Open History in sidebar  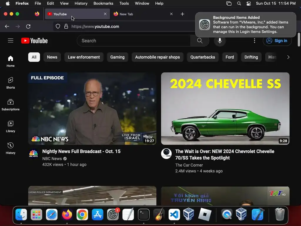click(11, 148)
